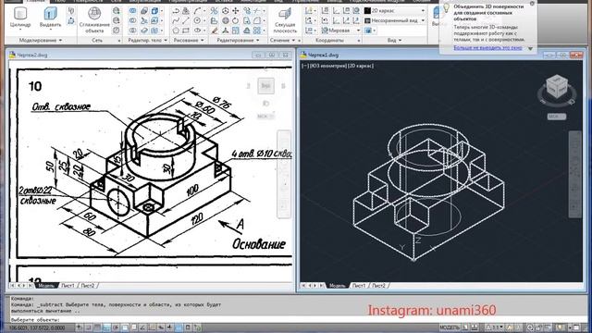Toggle Polar tracking in status bar
This screenshot has width=592, height=333.
116,327
